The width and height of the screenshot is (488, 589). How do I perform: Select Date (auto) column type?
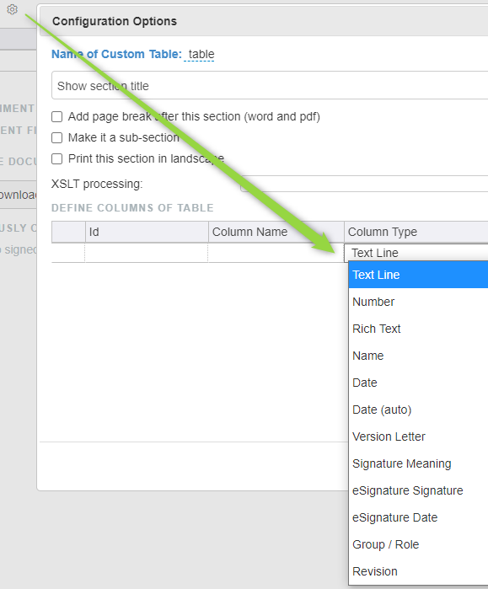[418, 410]
